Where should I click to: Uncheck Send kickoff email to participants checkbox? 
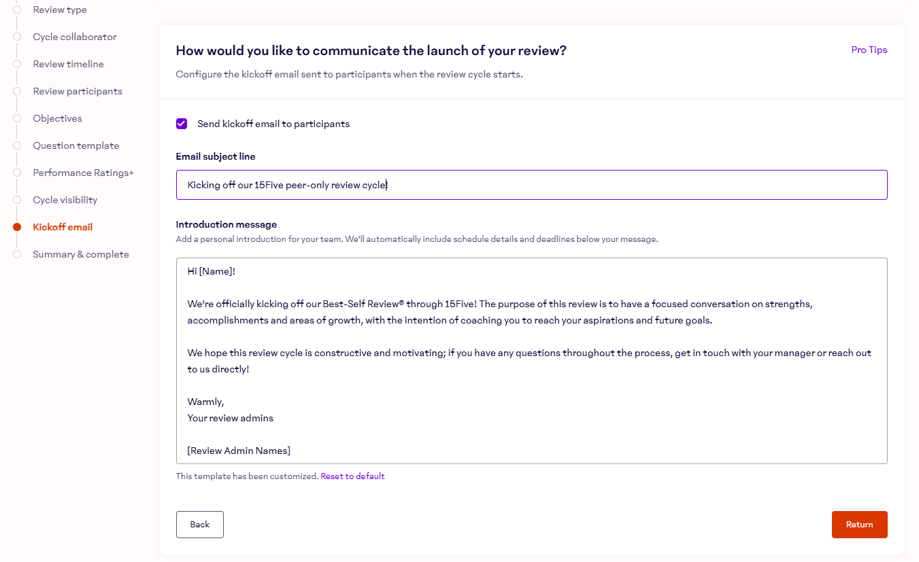pos(182,124)
